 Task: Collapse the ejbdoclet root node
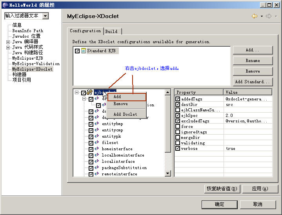pos(77,93)
